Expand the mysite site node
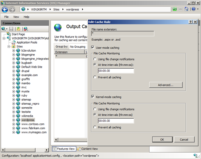 click(14, 92)
